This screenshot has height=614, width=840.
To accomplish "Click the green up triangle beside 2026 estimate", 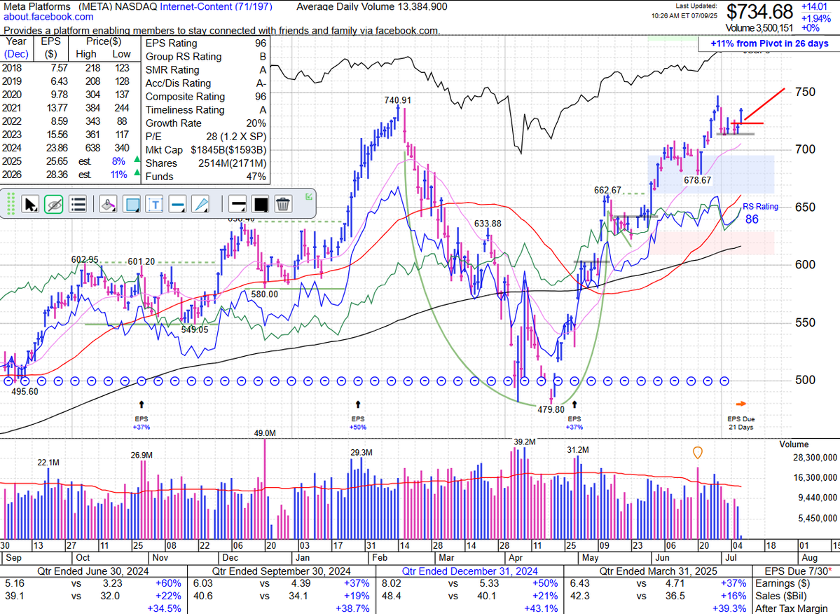I will [x=137, y=172].
